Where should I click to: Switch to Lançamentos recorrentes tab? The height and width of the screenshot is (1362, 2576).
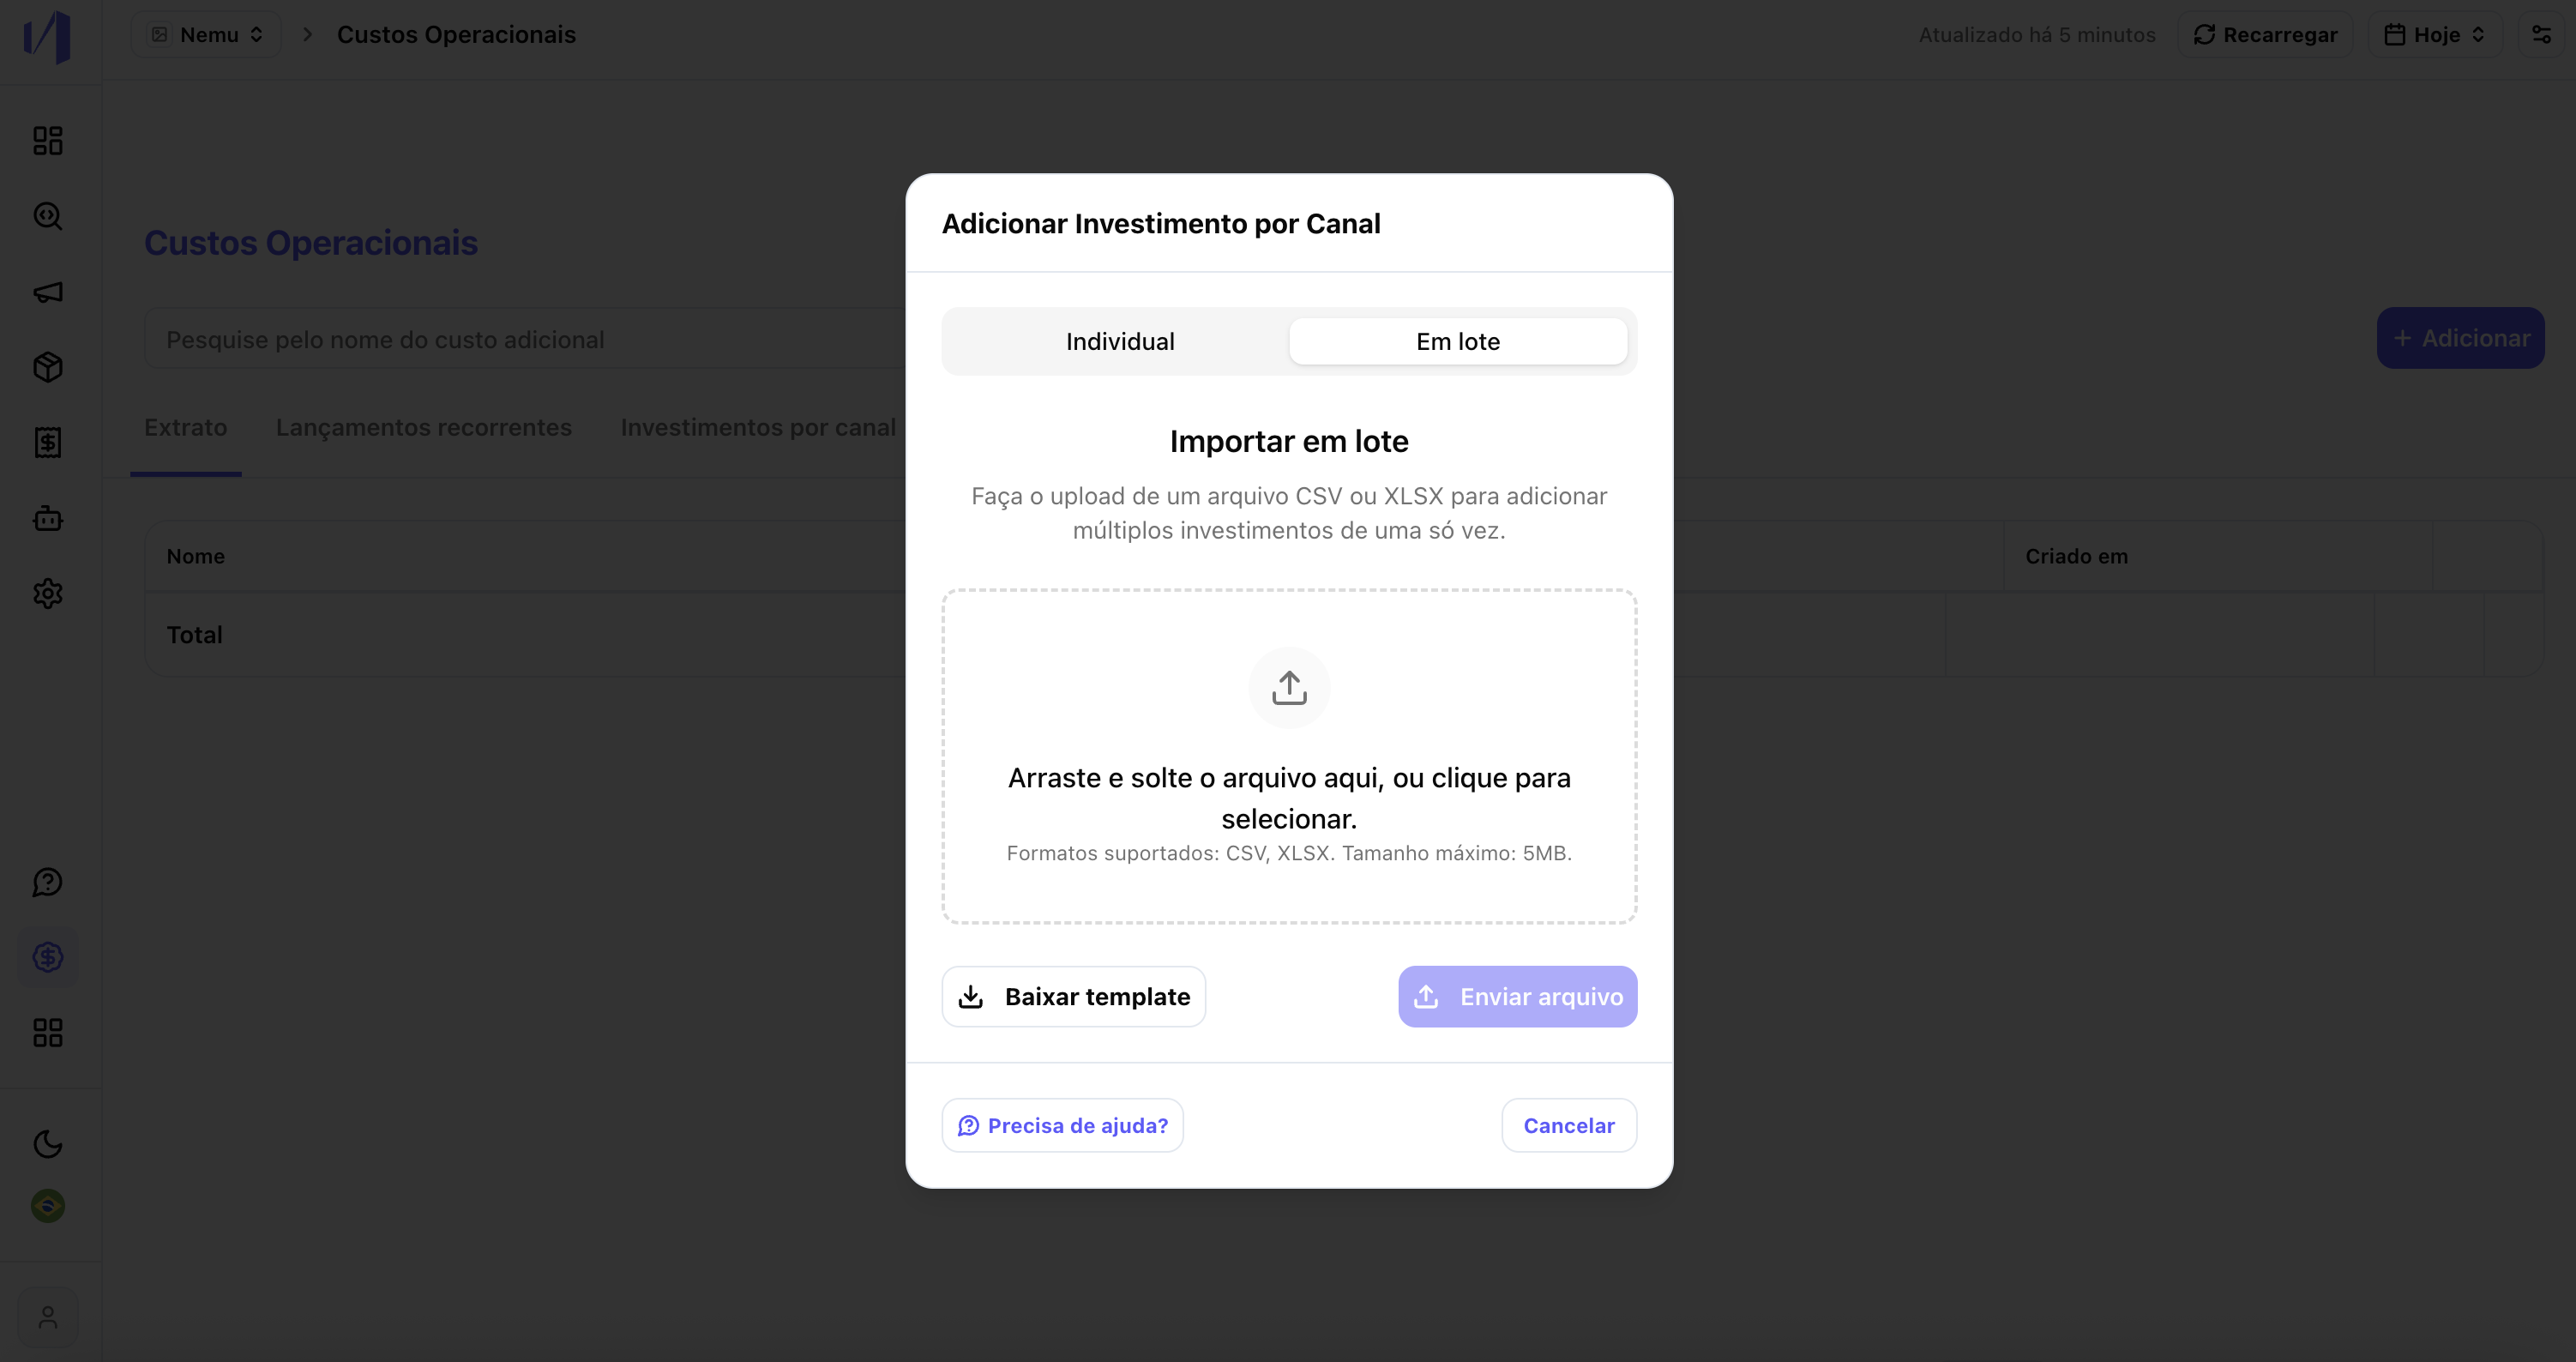pyautogui.click(x=424, y=427)
